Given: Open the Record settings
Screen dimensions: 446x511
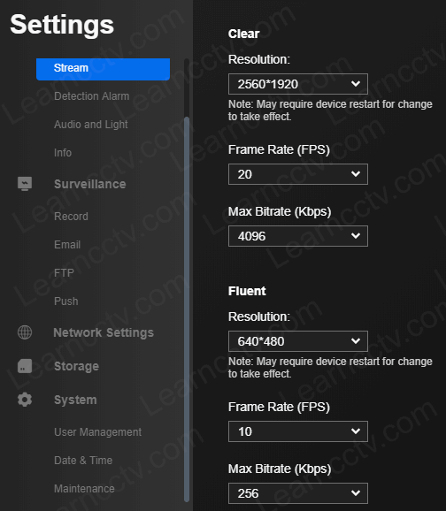Looking at the screenshot, I should [71, 217].
